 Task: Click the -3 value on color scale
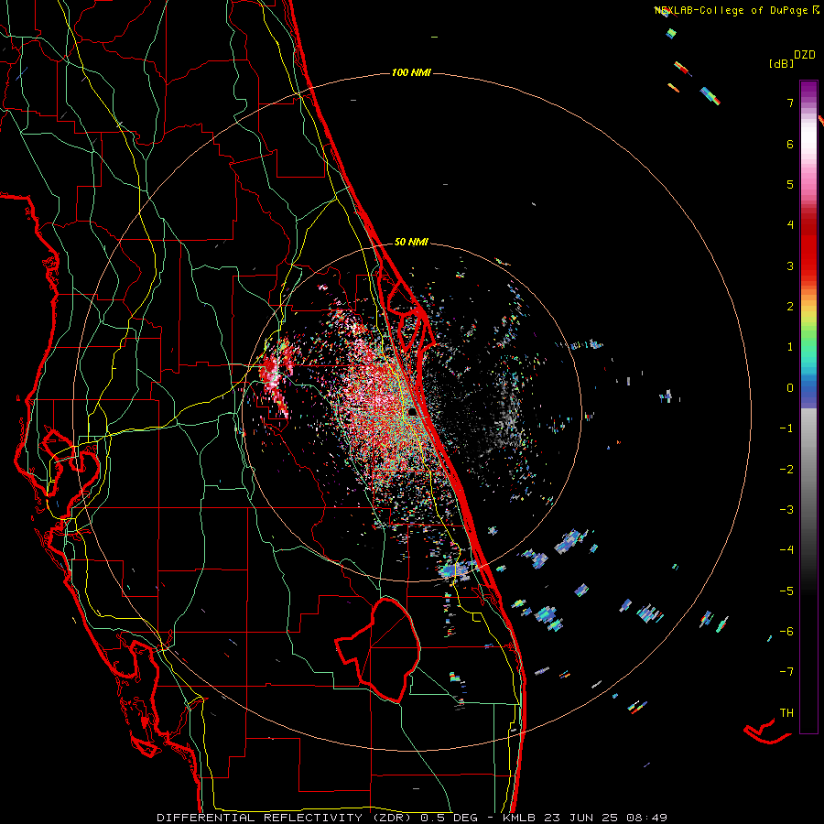coord(786,509)
